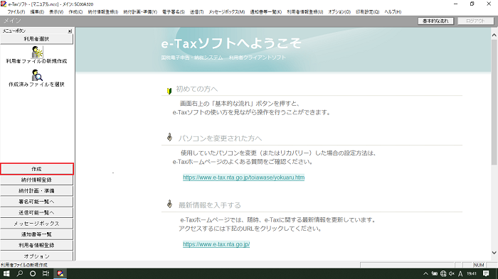Open the 表示(V) menu
Image resolution: width=498 pixels, height=279 pixels.
56,12
